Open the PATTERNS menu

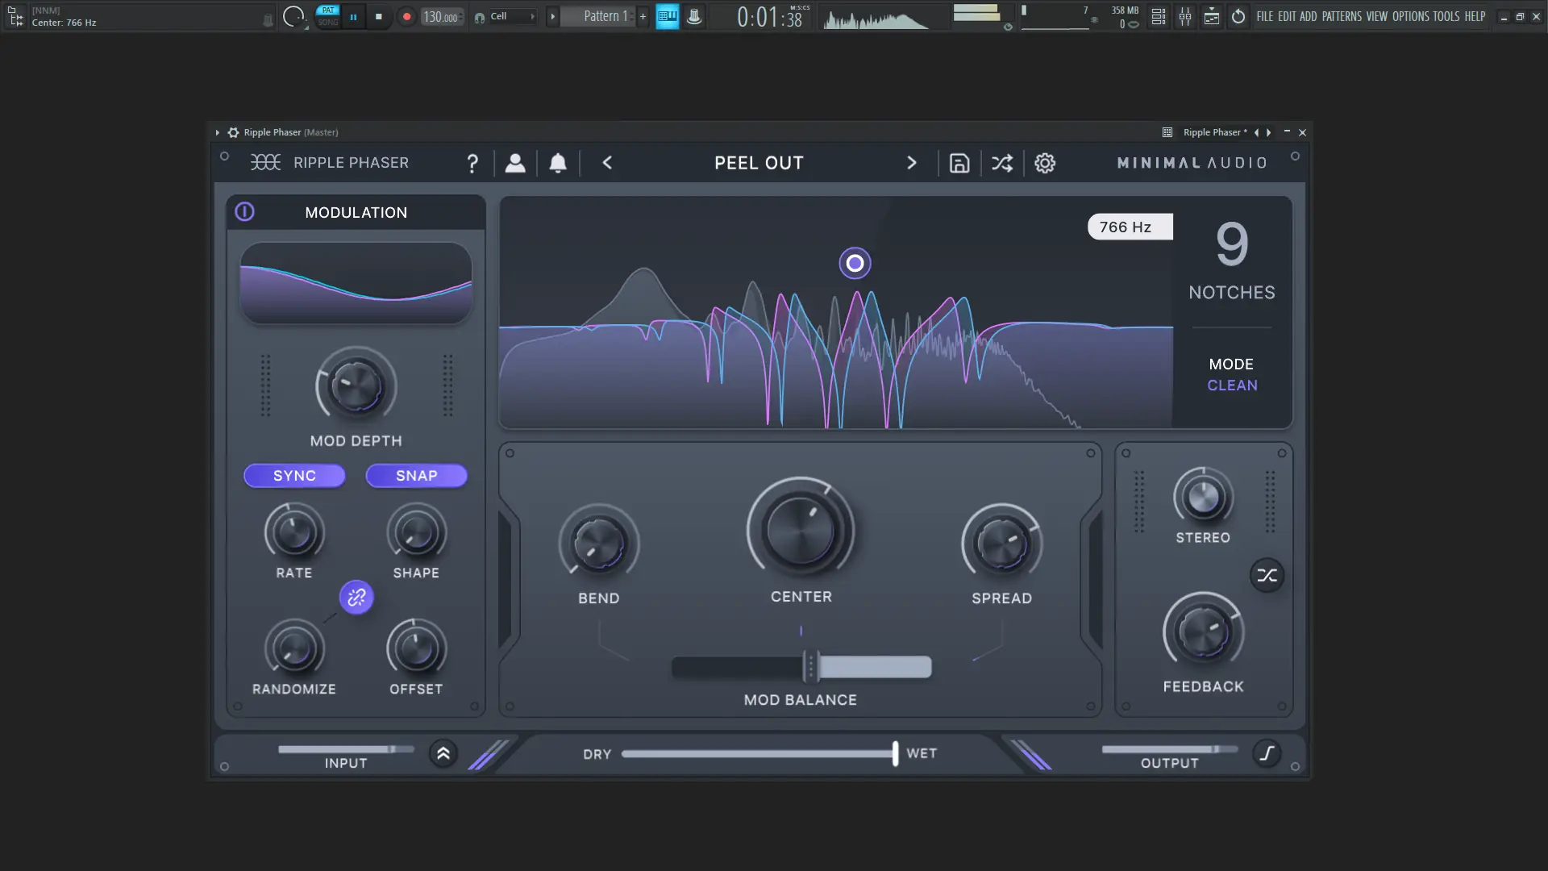click(x=1342, y=16)
